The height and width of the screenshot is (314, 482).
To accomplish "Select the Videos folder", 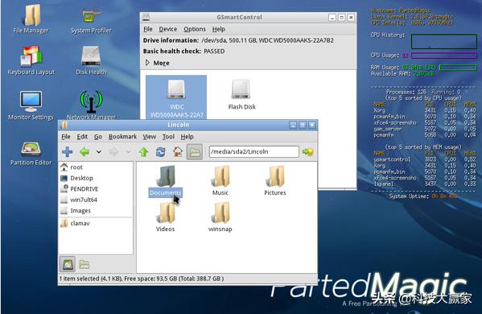I will point(166,217).
